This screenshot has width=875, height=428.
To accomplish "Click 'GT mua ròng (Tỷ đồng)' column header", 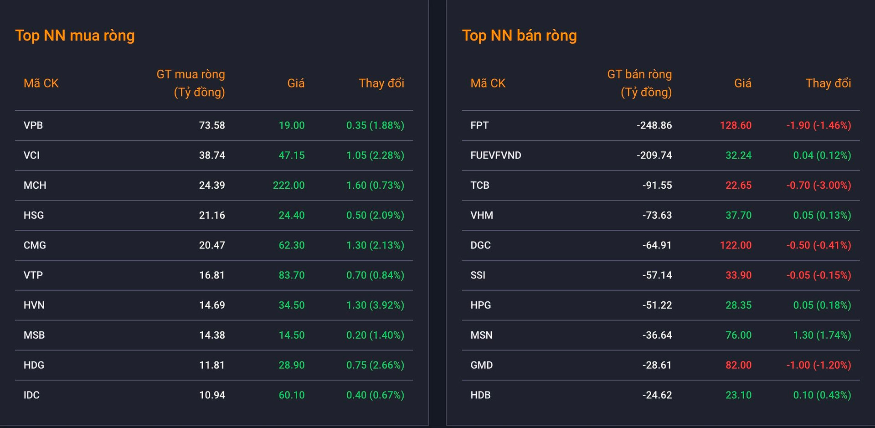I will [x=191, y=83].
